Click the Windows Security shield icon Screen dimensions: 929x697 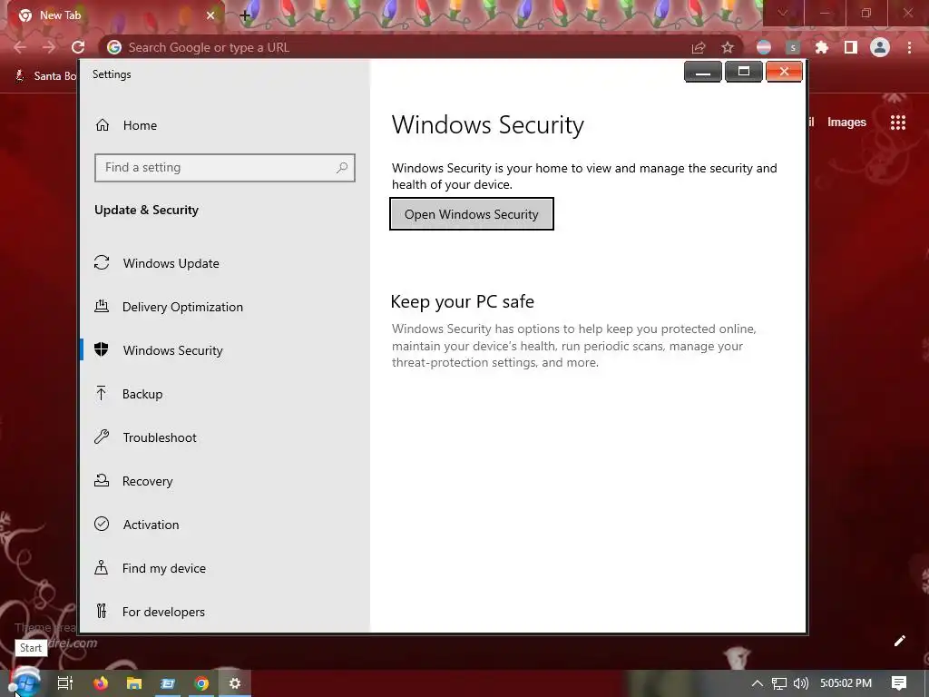pos(102,349)
